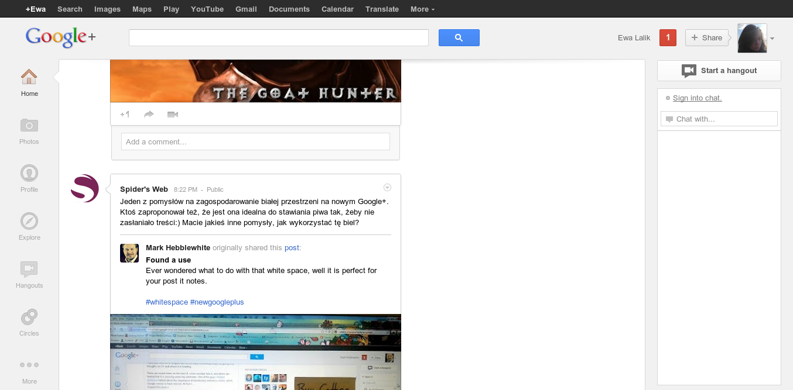Click the share arrow on Goat Hunter post
The image size is (793, 390).
point(149,114)
